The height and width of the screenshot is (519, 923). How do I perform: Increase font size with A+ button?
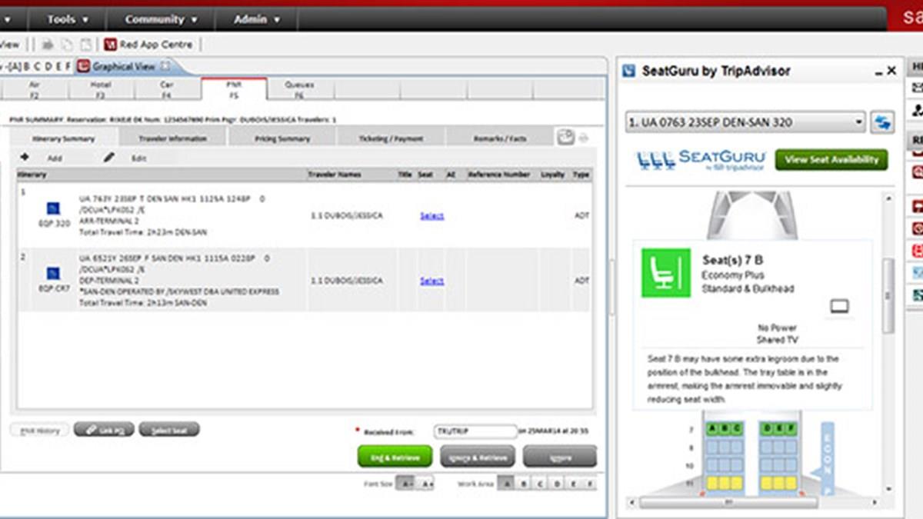point(426,484)
